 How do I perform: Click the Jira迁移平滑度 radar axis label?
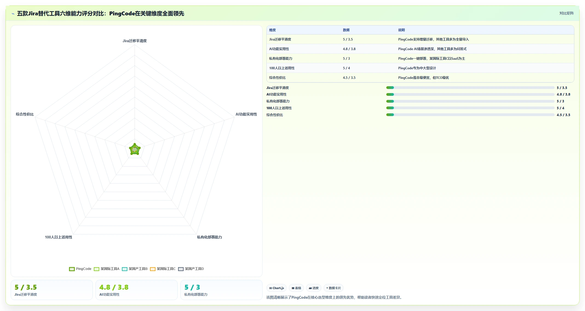coord(135,41)
